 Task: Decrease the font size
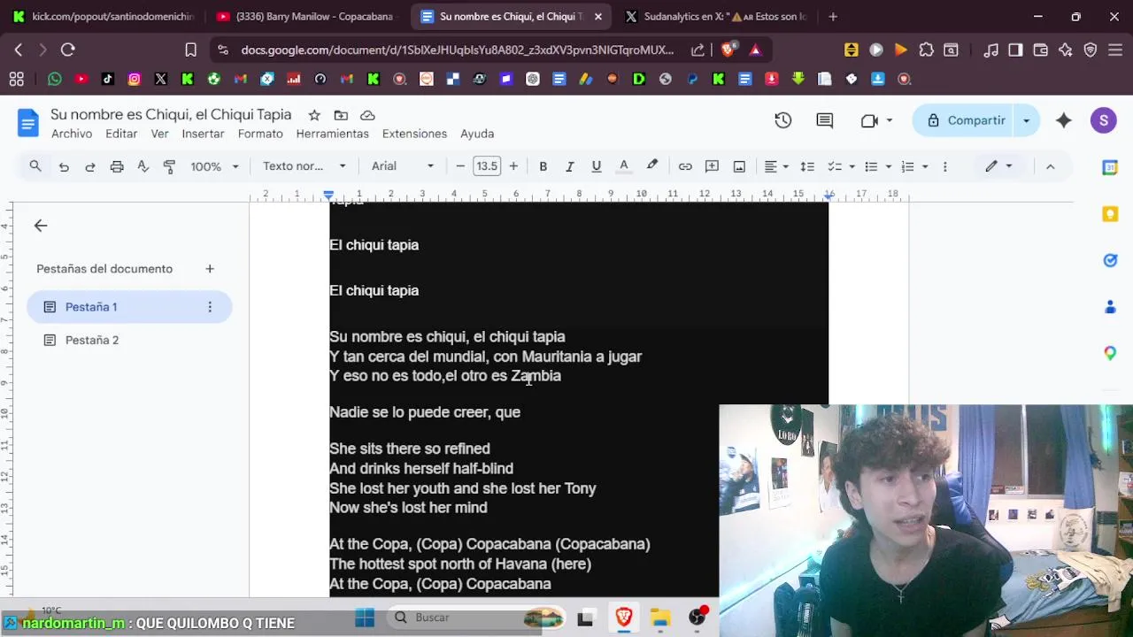[460, 166]
